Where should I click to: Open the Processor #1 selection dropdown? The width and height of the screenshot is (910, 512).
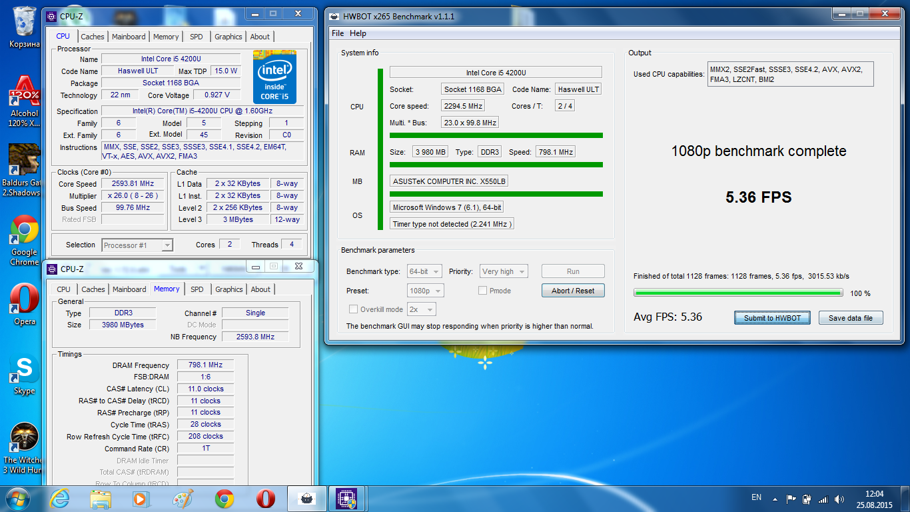[137, 245]
